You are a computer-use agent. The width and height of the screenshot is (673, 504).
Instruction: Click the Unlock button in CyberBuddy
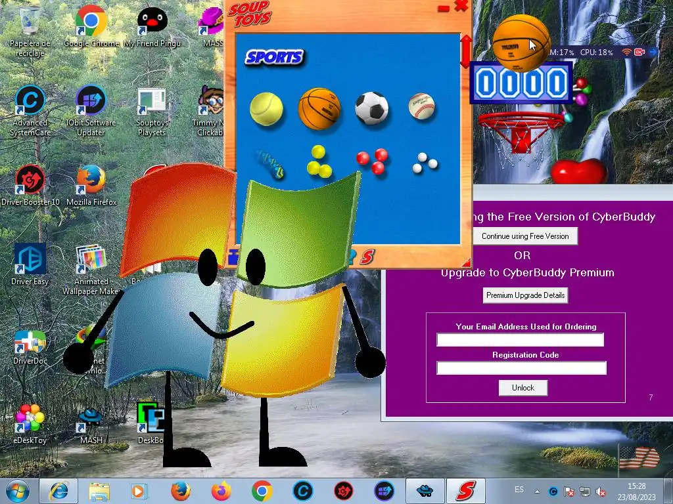tap(522, 388)
